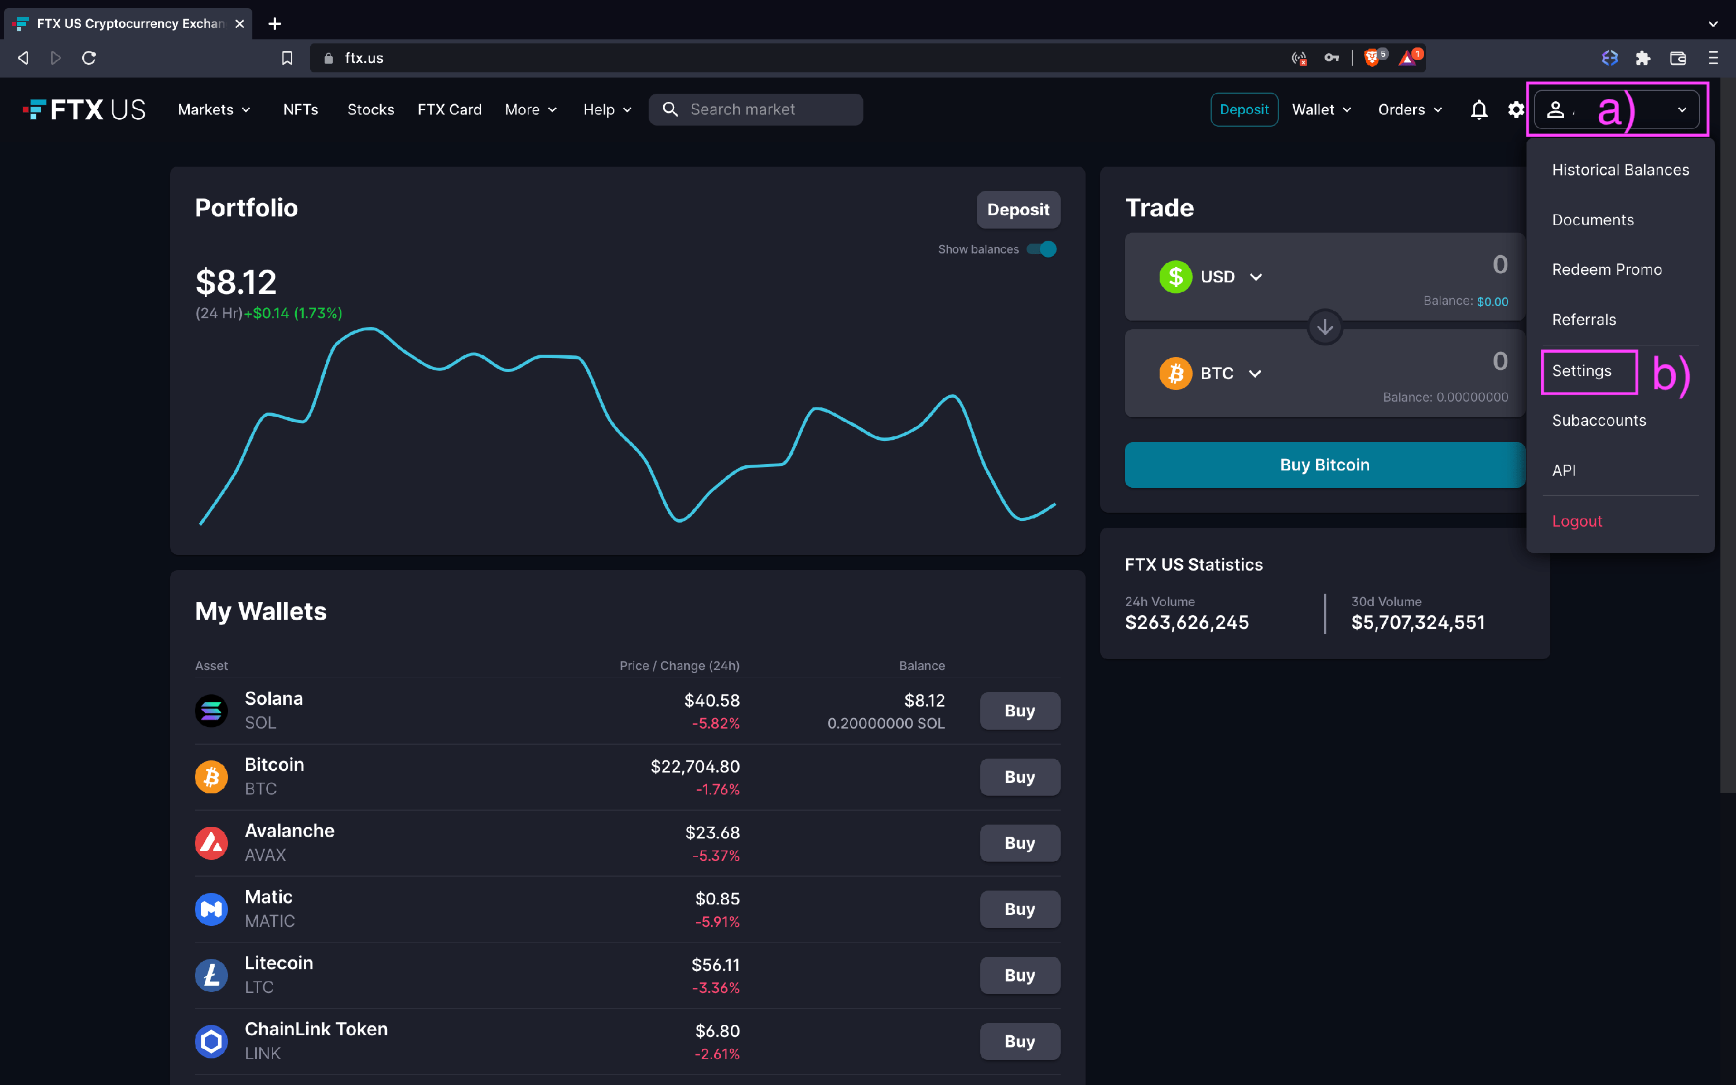Open the gear settings icon in header
This screenshot has height=1085, width=1736.
[1516, 110]
